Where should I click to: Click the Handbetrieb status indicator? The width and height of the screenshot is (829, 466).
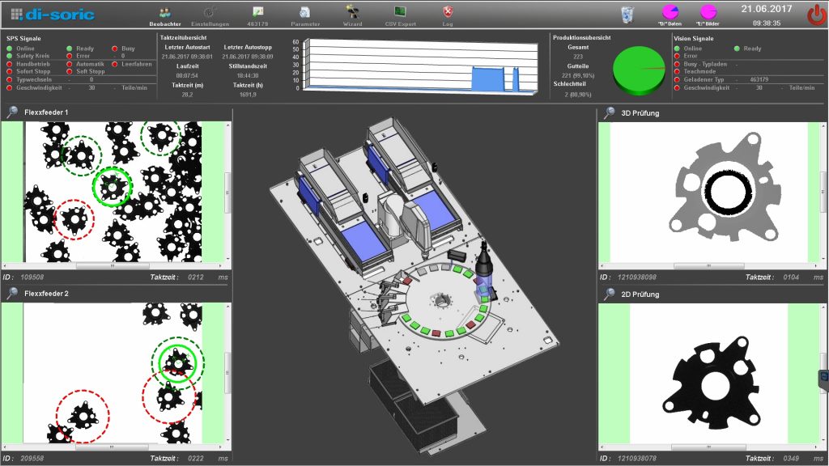click(8, 64)
